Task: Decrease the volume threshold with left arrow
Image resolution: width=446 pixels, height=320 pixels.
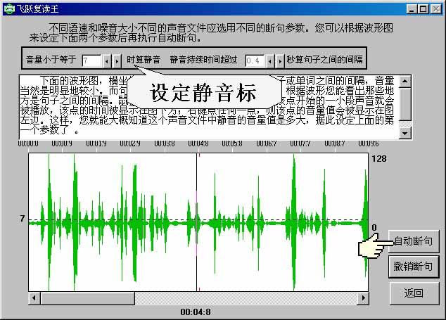Action: point(107,61)
